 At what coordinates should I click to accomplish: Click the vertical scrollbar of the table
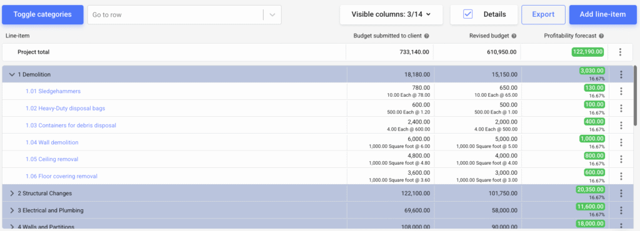(635, 96)
